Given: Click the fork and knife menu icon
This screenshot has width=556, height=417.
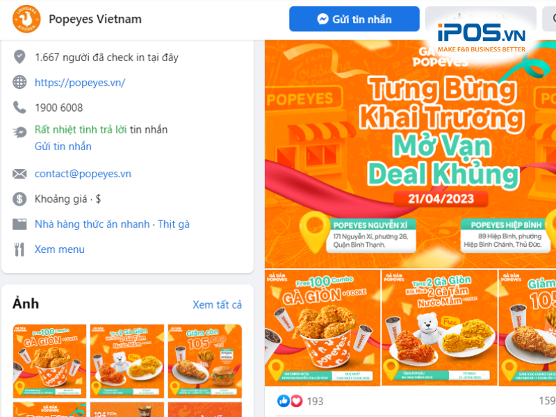Looking at the screenshot, I should (19, 250).
